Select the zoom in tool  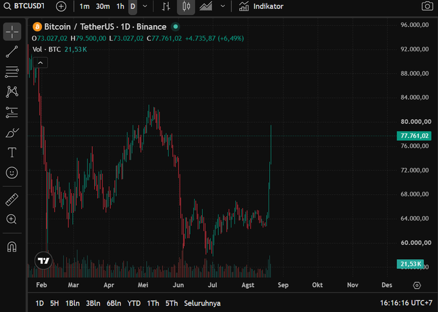coord(12,219)
